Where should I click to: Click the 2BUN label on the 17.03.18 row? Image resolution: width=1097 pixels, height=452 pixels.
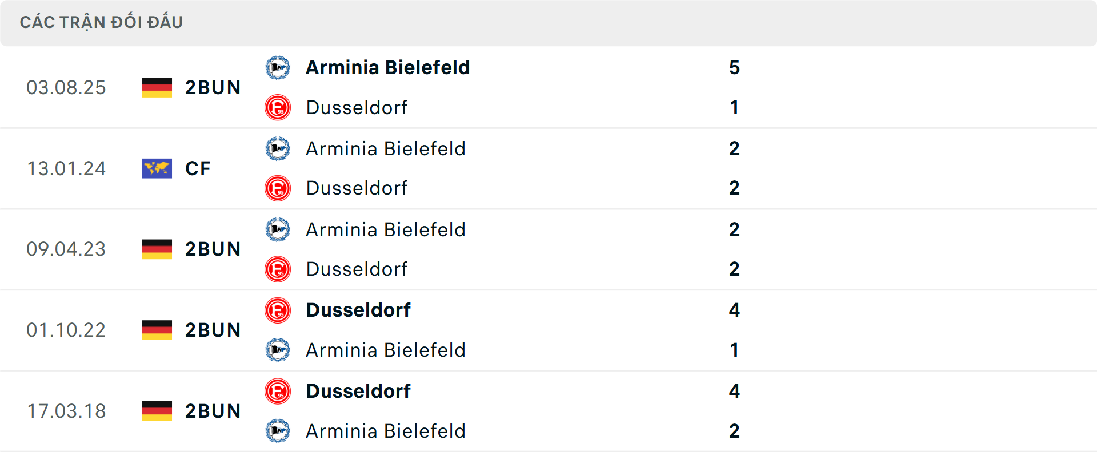[213, 411]
